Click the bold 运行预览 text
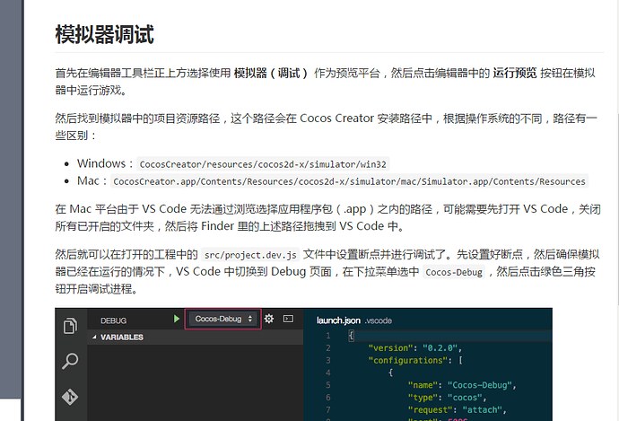This screenshot has width=619, height=421. click(x=515, y=73)
